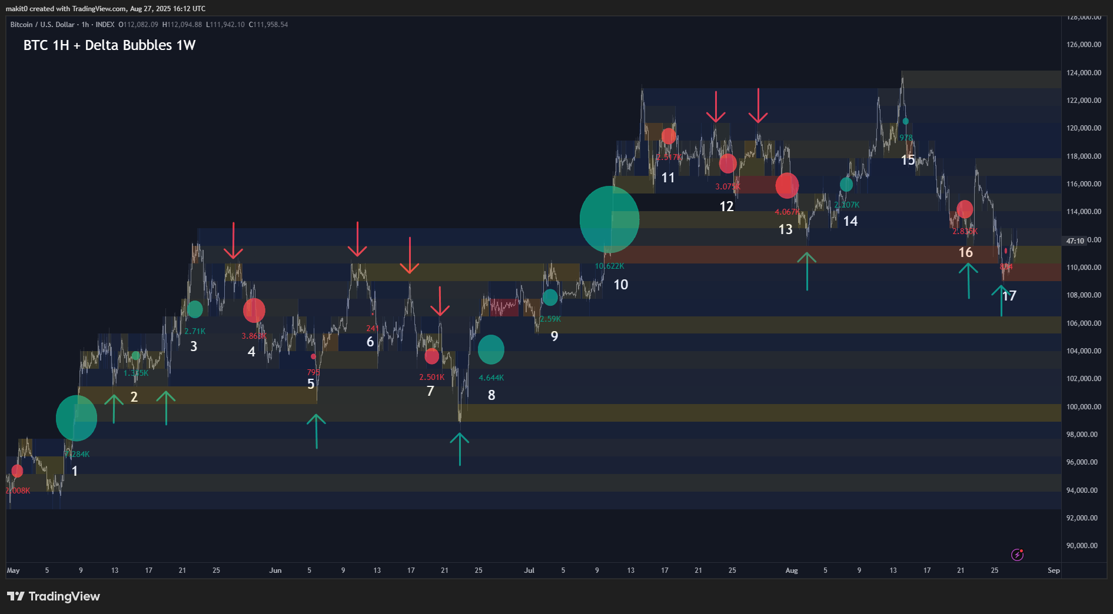This screenshot has width=1113, height=614.
Task: Click the 124,000.00 price axis label
Action: [1084, 73]
